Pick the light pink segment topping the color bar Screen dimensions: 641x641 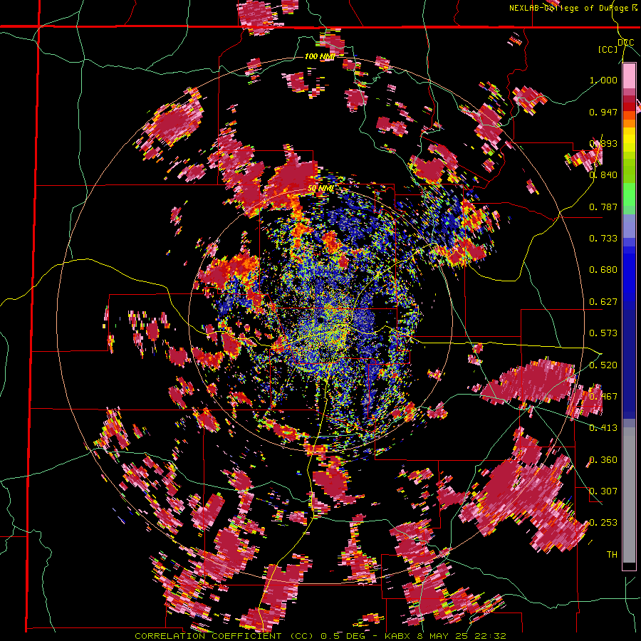[629, 76]
